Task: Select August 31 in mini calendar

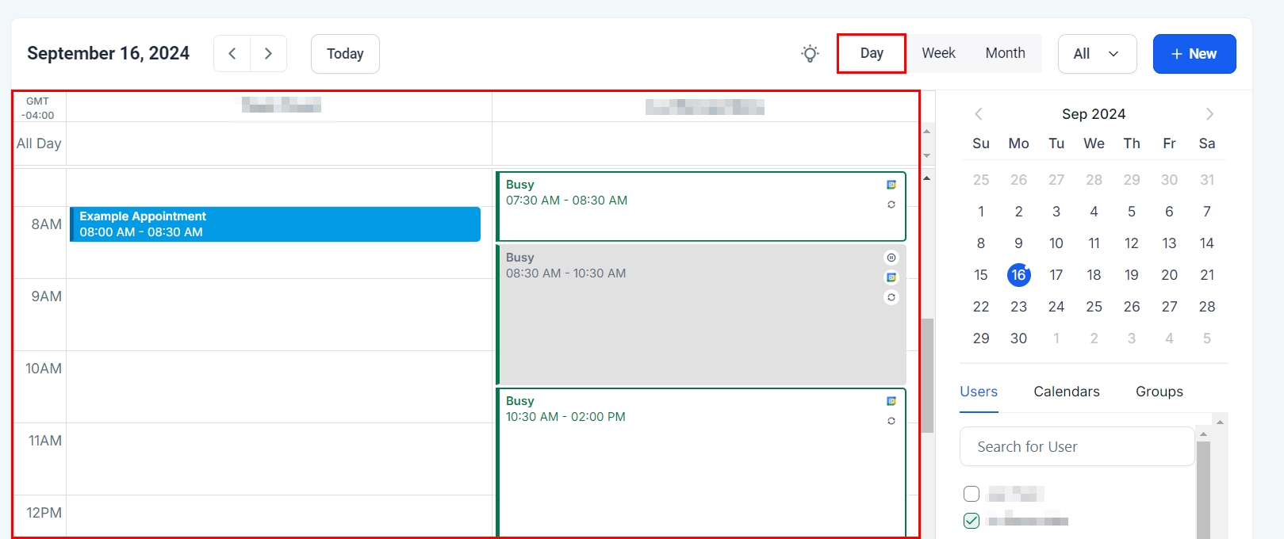Action: pos(1207,180)
